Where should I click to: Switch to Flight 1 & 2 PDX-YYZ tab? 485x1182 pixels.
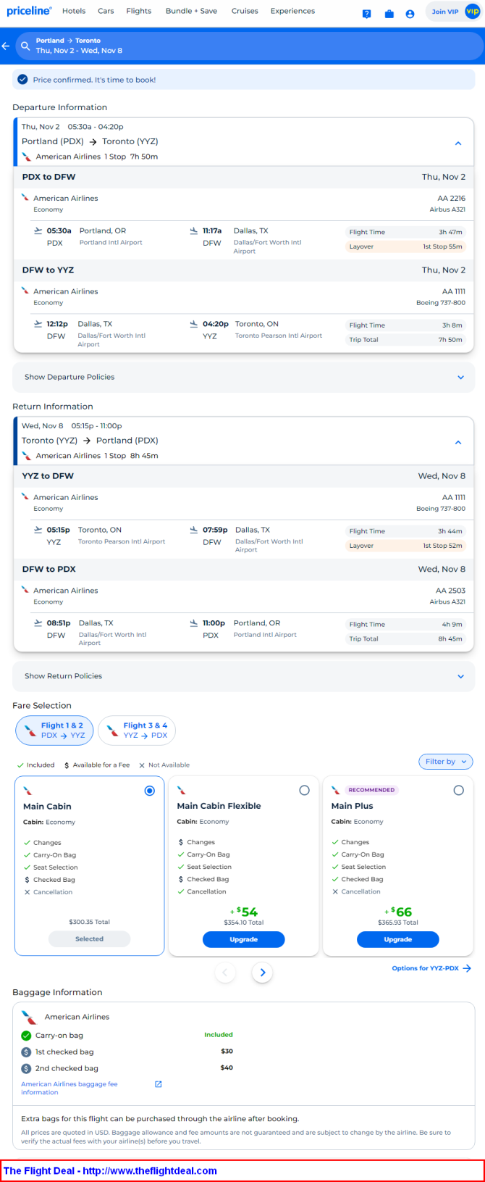click(54, 730)
